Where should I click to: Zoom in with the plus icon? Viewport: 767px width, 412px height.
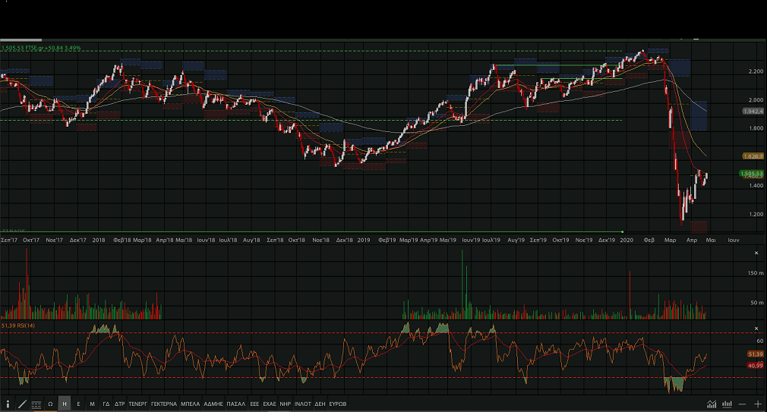[757, 404]
